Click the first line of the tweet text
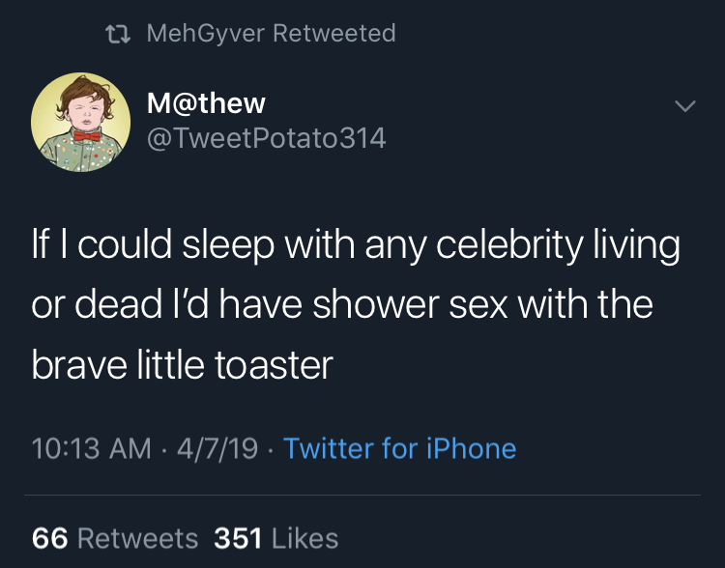This screenshot has height=568, width=725. pyautogui.click(x=356, y=244)
